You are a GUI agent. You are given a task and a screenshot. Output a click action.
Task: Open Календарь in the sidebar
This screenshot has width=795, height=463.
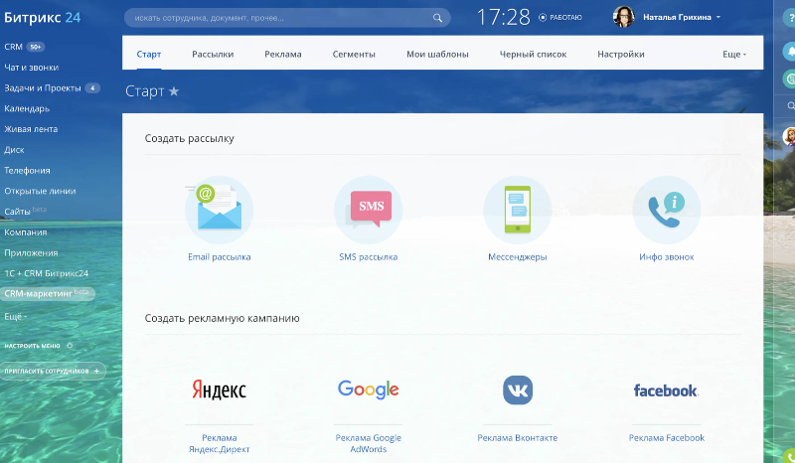pos(27,108)
